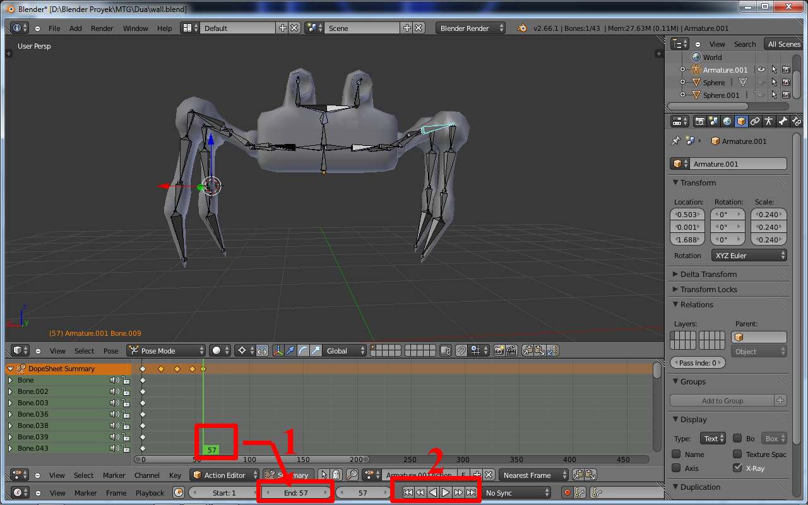
Task: Open the Render menu in the top bar
Action: point(102,28)
